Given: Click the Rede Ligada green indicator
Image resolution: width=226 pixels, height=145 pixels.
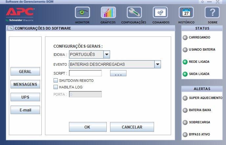Looking at the screenshot, I should tap(185, 62).
